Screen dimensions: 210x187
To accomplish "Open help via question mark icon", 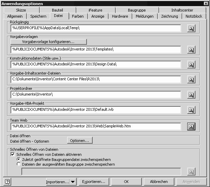I will tap(8, 182).
